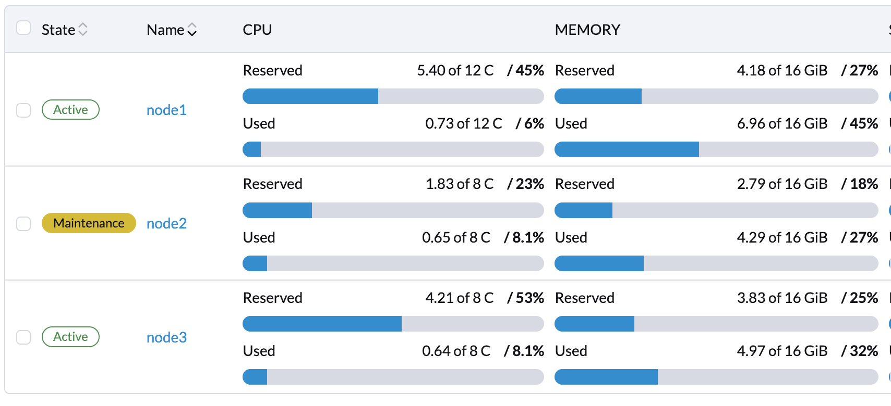The height and width of the screenshot is (406, 891).
Task: Sort the table using the Name column chevron
Action: coord(191,30)
